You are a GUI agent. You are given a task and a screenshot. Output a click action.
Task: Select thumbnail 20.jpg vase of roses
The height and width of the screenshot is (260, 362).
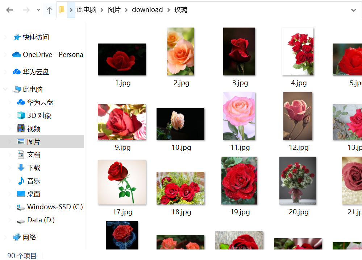click(298, 181)
